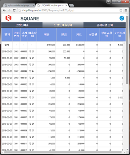This screenshot has width=130, height=155.
Task: Select the 브랜드매출 tab
Action: click(x=22, y=25)
